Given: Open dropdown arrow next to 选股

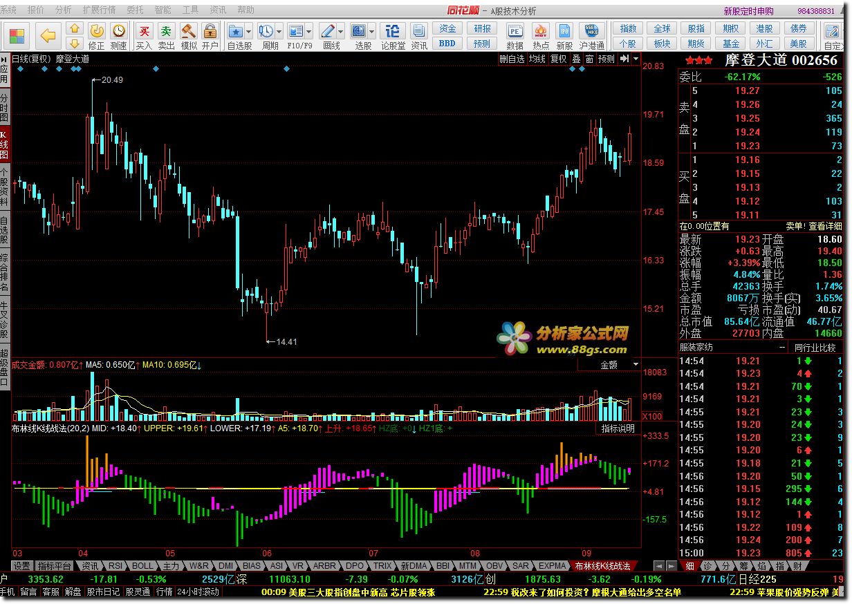Looking at the screenshot, I should 372,32.
